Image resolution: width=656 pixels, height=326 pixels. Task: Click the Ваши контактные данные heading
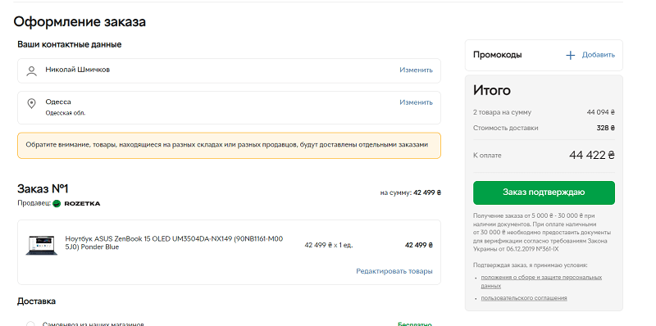[x=70, y=44]
